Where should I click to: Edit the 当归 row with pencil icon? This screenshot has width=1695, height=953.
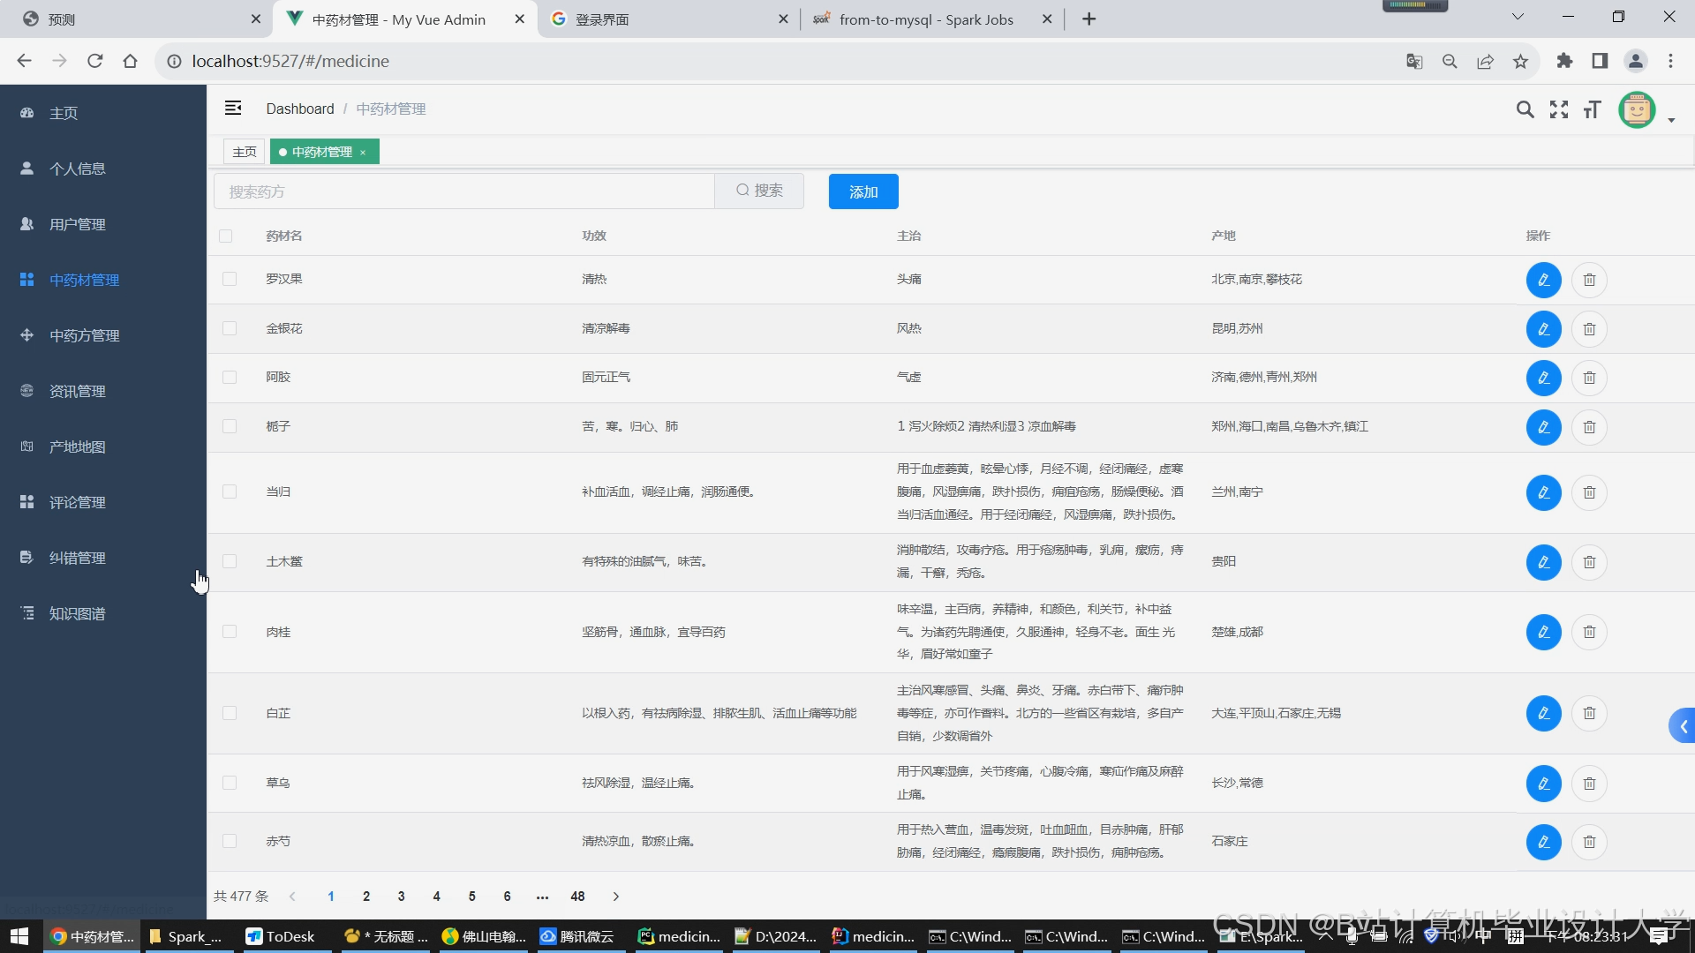point(1543,492)
